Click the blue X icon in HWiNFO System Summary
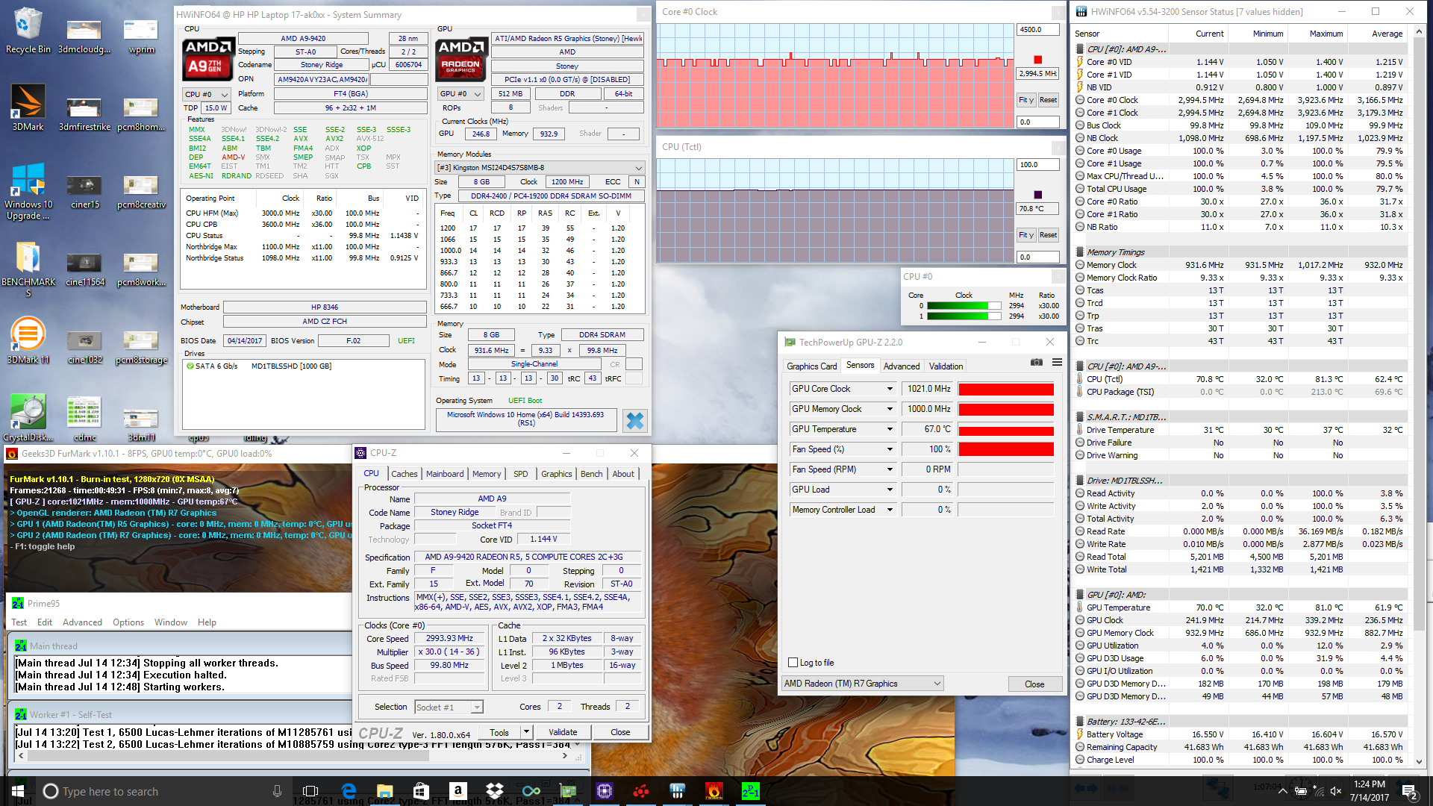 coord(634,421)
